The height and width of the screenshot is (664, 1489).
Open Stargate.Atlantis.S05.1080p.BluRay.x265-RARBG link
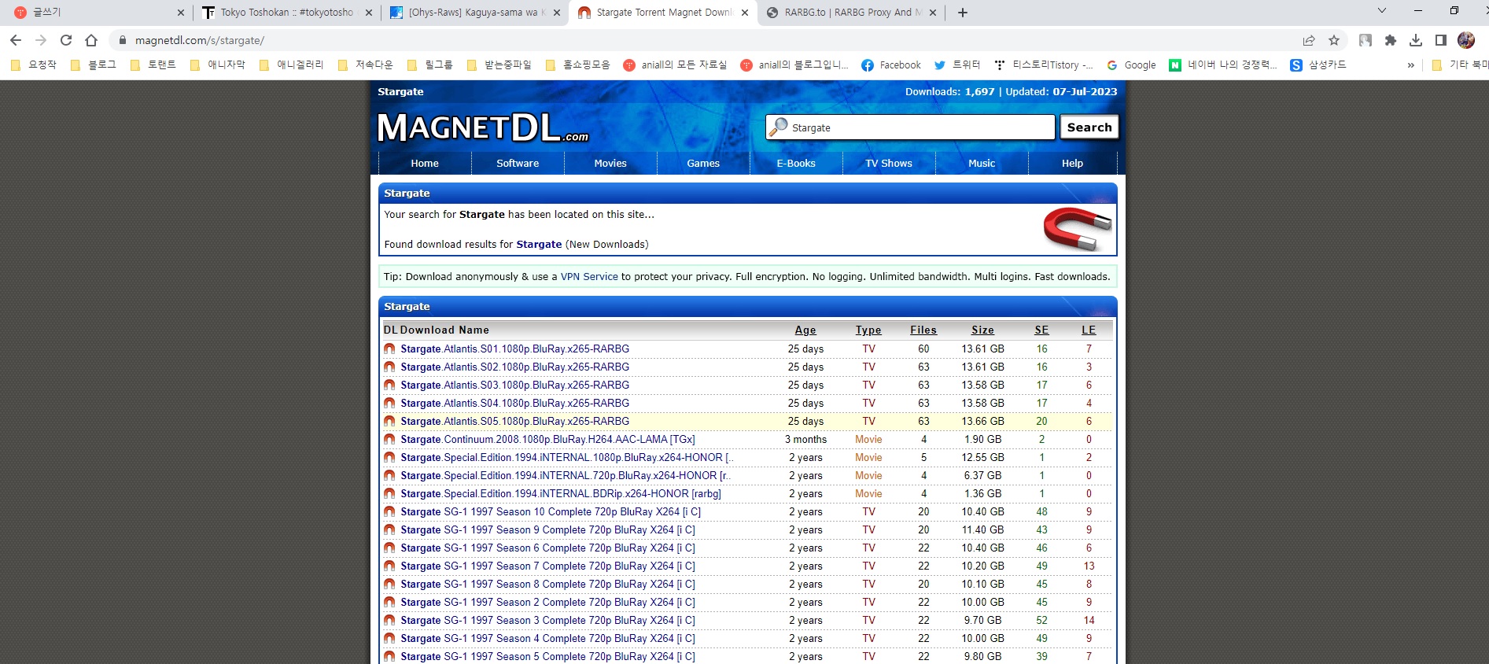point(514,422)
